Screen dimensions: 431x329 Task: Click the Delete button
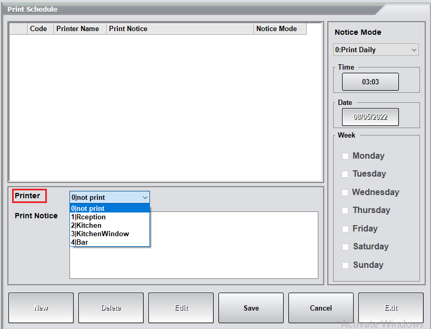(x=111, y=308)
